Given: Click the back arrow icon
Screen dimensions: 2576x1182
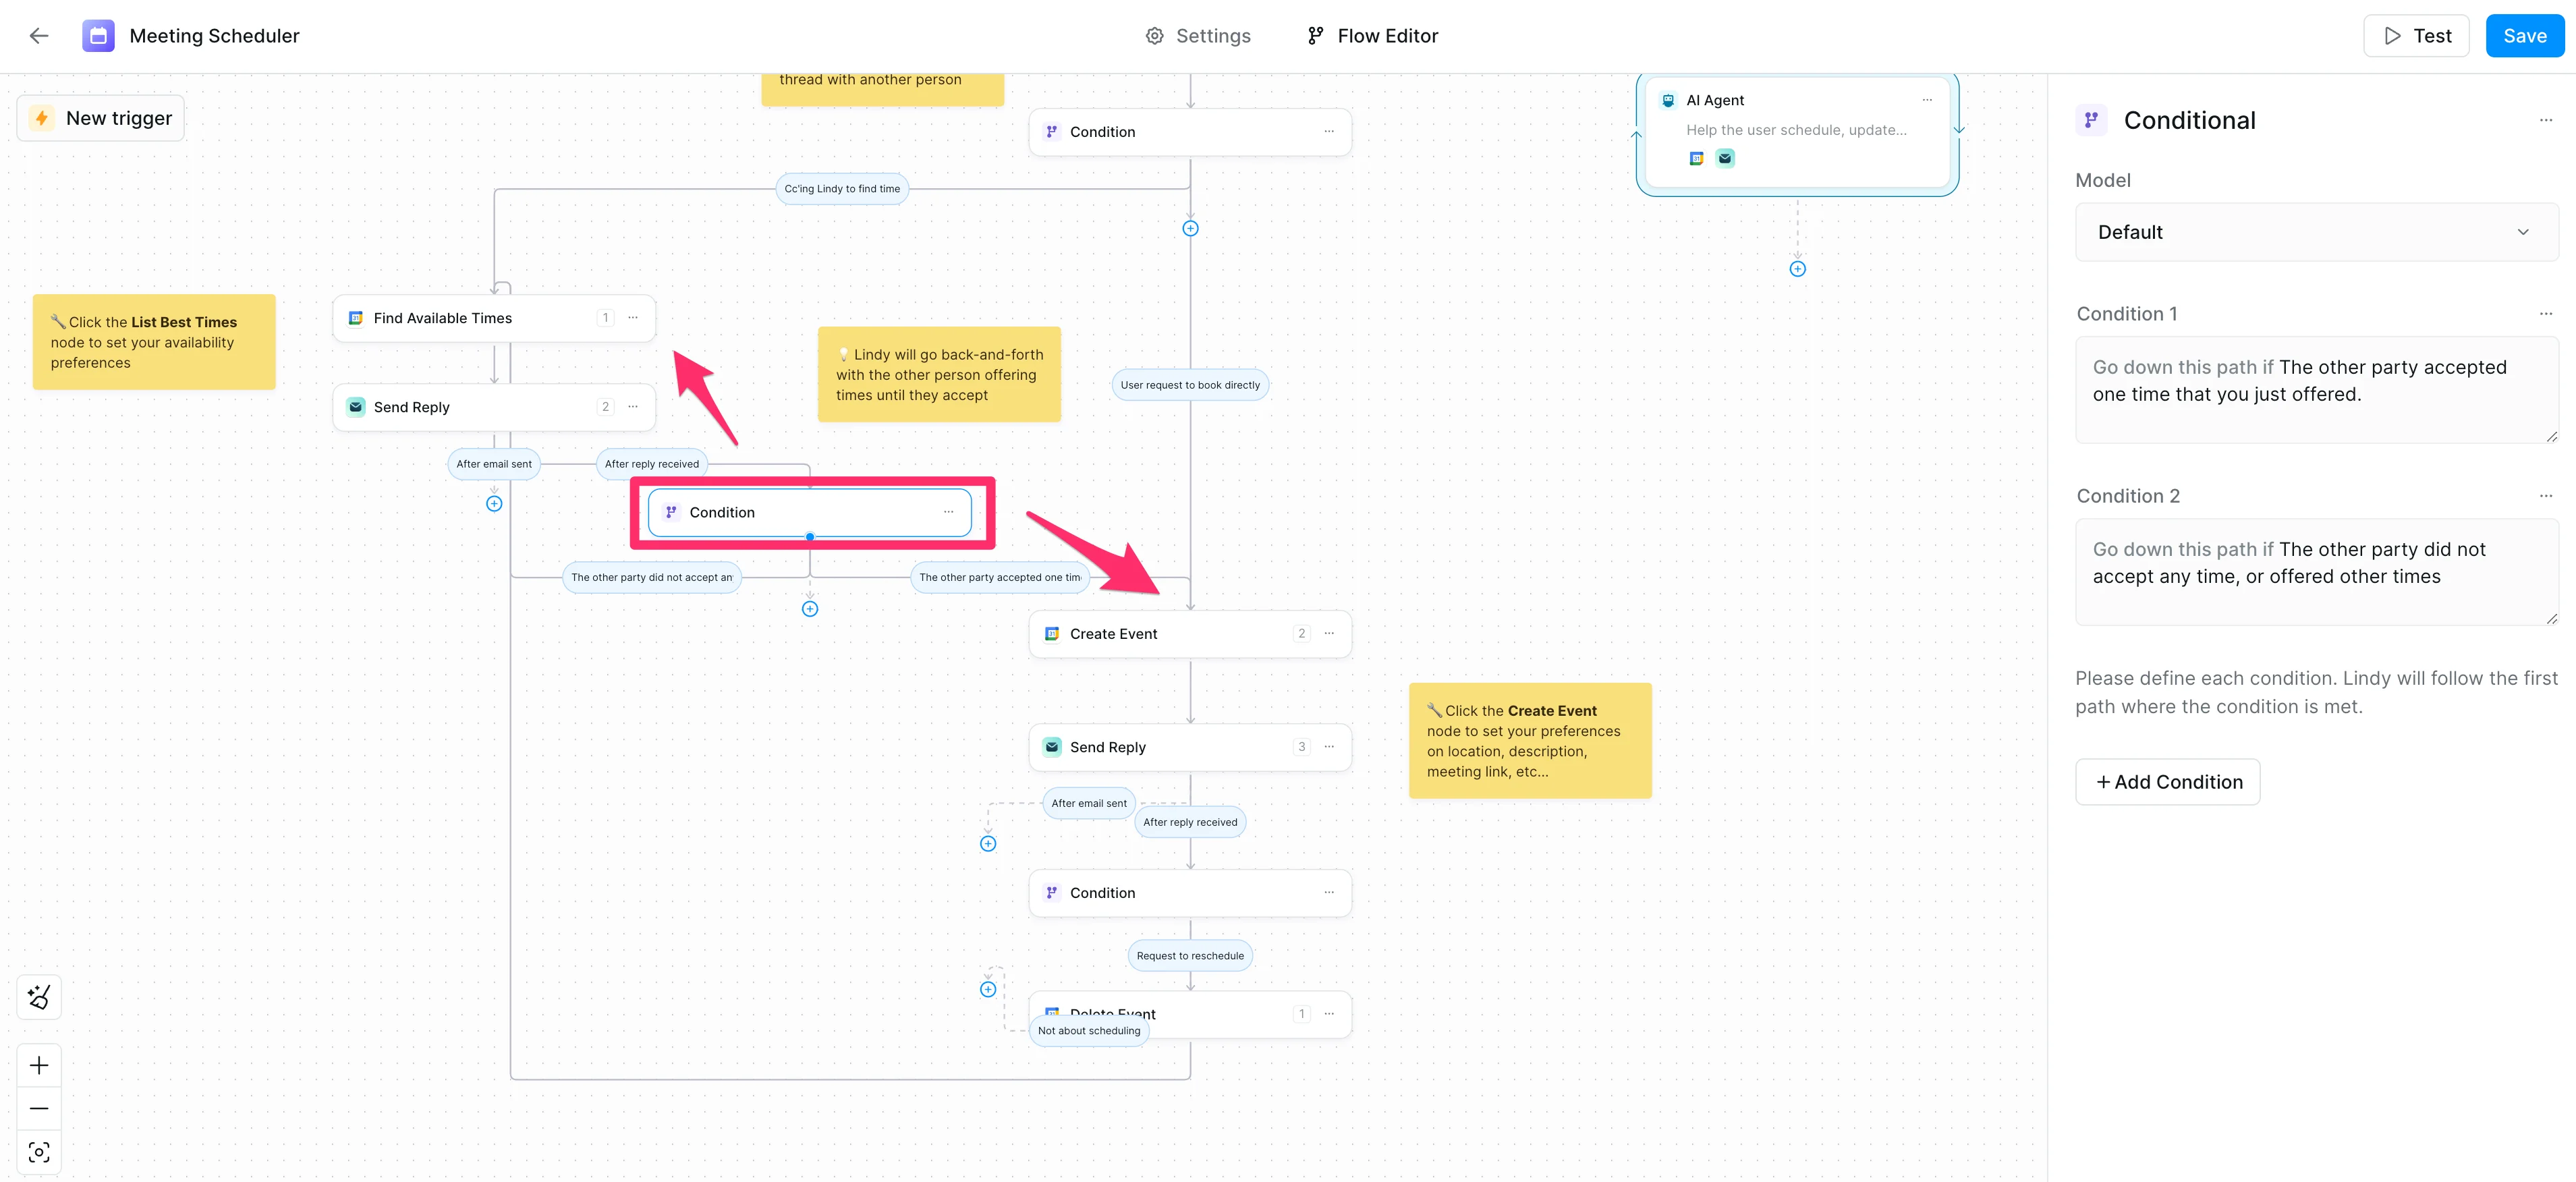Looking at the screenshot, I should coord(39,36).
